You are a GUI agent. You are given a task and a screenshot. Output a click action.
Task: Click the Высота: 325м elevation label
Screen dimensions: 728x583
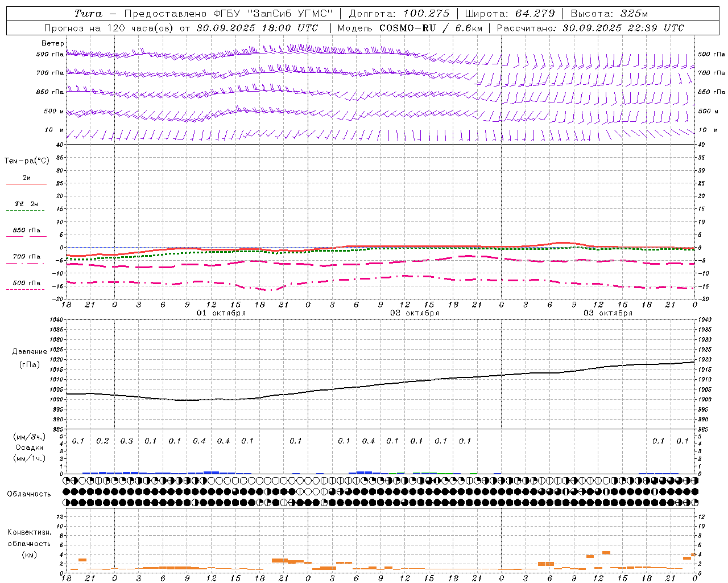(609, 14)
